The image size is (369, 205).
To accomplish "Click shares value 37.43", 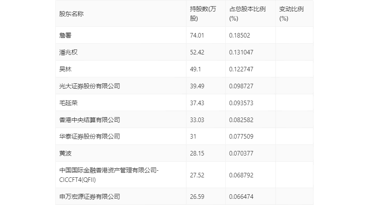I will 197,103.
